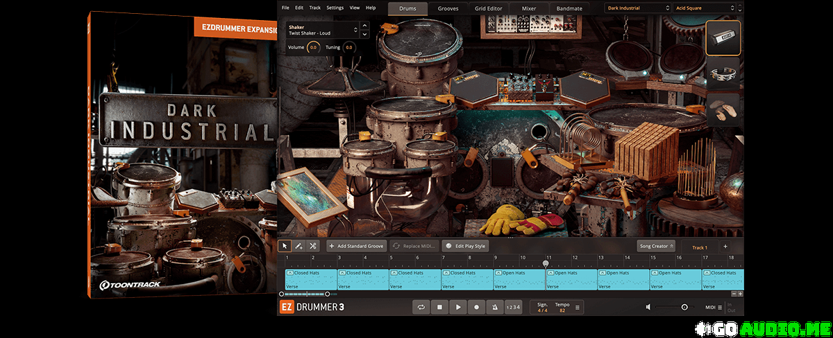The height and width of the screenshot is (338, 833).
Task: Click the Tuning knob
Action: 348,47
